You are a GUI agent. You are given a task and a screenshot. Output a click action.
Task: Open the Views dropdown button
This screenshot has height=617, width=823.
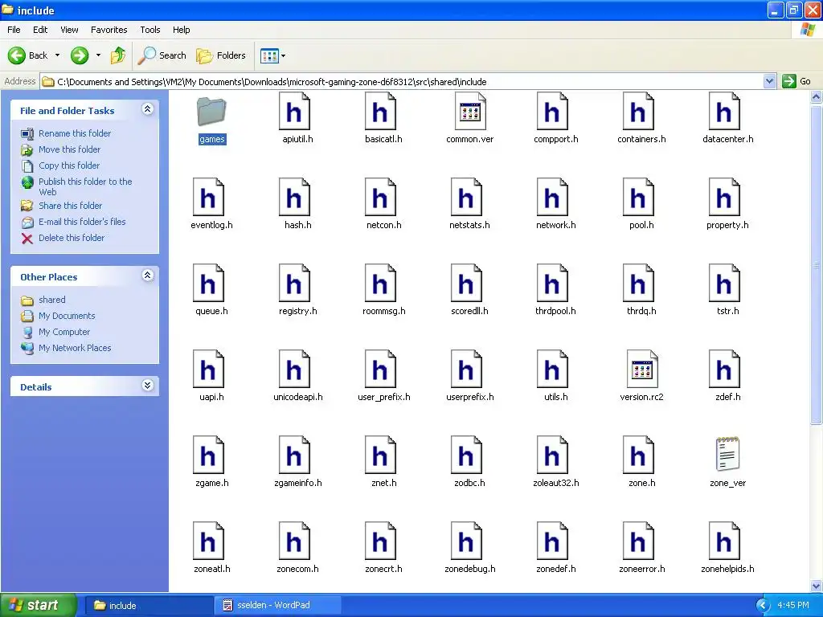pos(273,55)
